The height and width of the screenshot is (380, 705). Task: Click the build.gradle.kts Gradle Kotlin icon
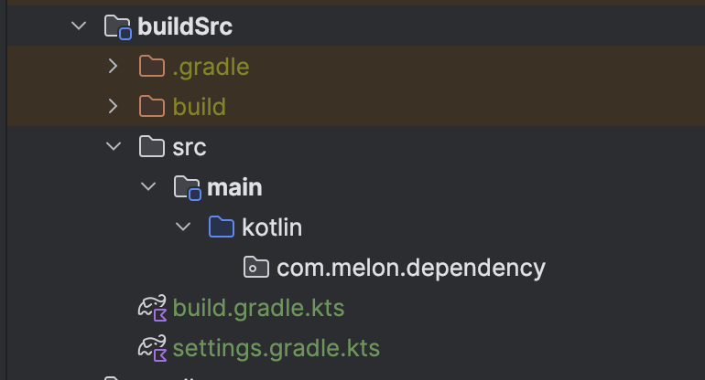click(x=152, y=308)
